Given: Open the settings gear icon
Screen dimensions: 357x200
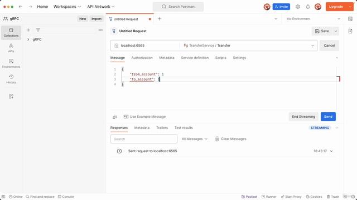Looking at the screenshot, I should point(298,7).
